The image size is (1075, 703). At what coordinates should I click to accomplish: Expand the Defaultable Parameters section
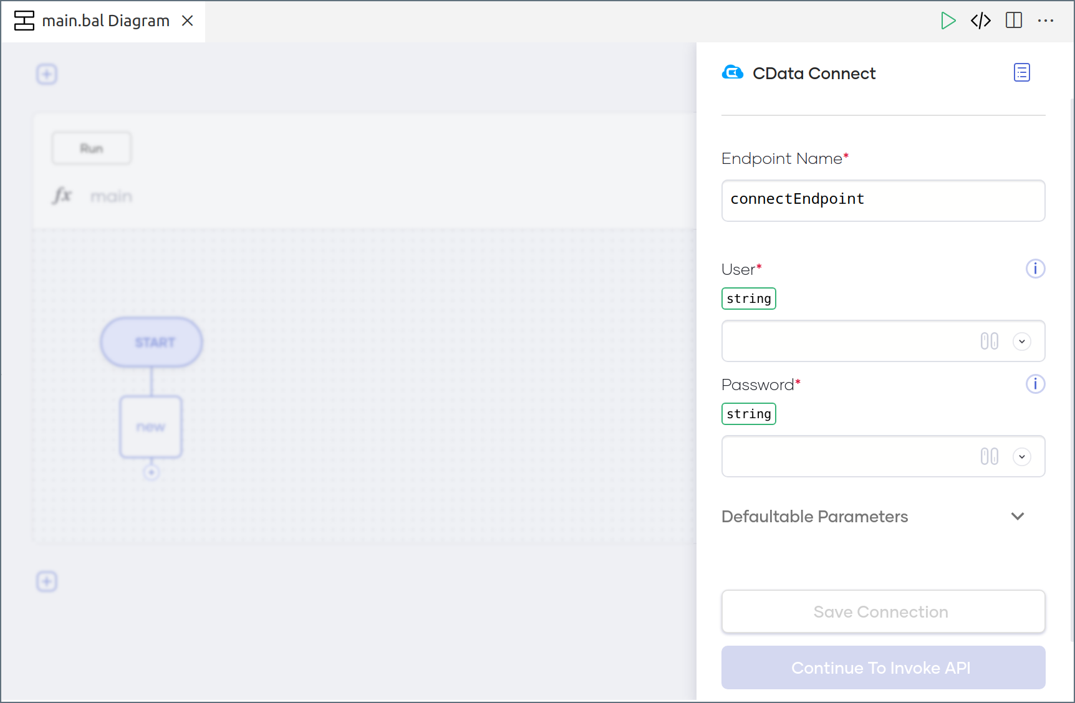click(1018, 516)
